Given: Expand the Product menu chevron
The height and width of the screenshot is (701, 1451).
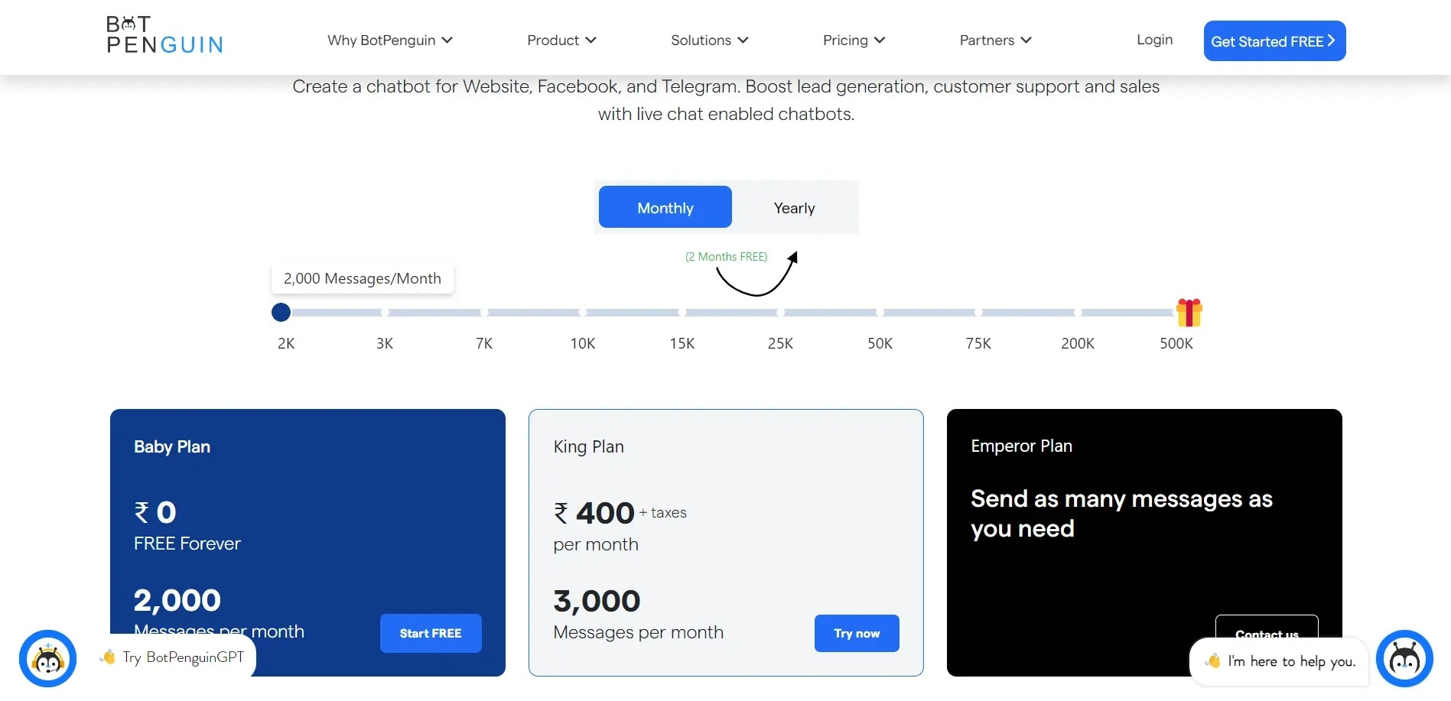Looking at the screenshot, I should 590,40.
